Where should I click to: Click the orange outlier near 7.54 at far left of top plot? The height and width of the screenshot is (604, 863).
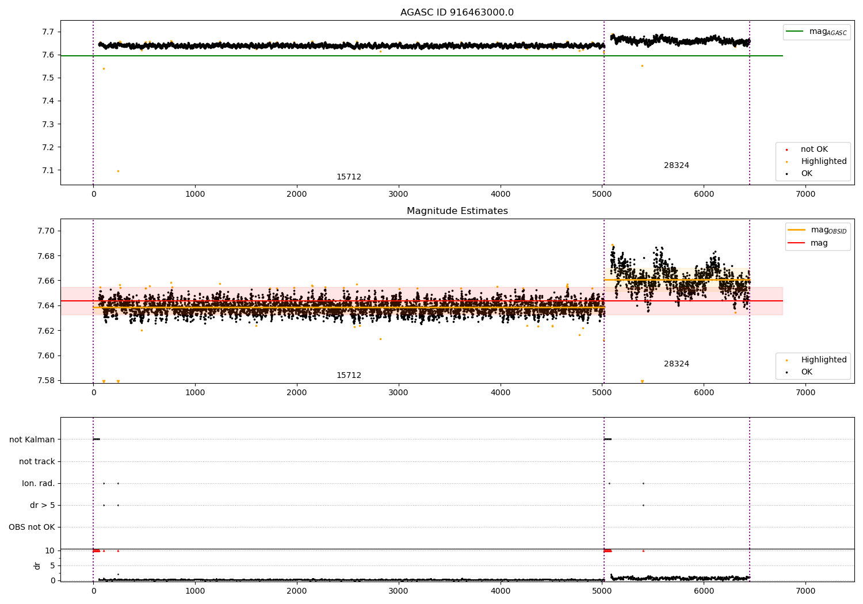click(104, 68)
